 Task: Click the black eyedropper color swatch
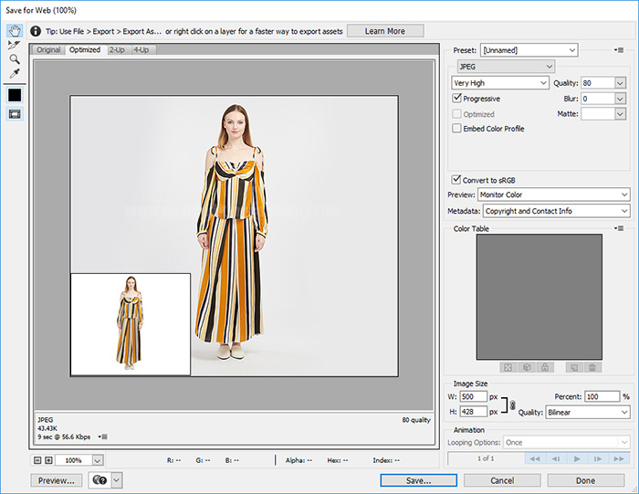pos(15,95)
